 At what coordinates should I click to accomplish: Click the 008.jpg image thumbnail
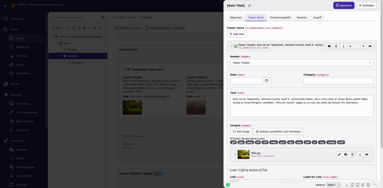[243, 155]
